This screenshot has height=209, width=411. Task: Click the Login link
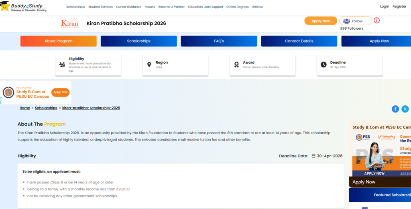385,6
